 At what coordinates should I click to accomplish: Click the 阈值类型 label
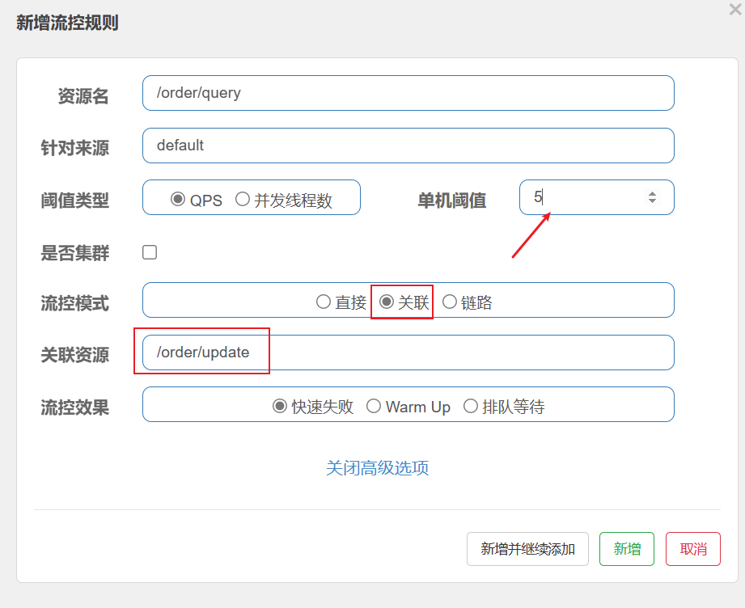[75, 200]
